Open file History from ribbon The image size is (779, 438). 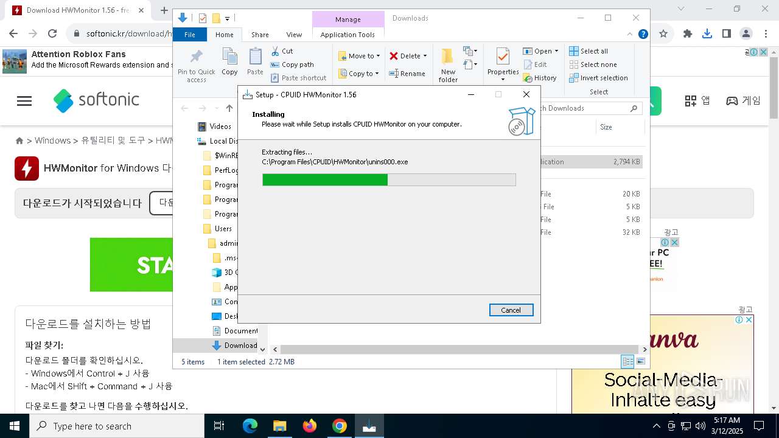pos(540,78)
